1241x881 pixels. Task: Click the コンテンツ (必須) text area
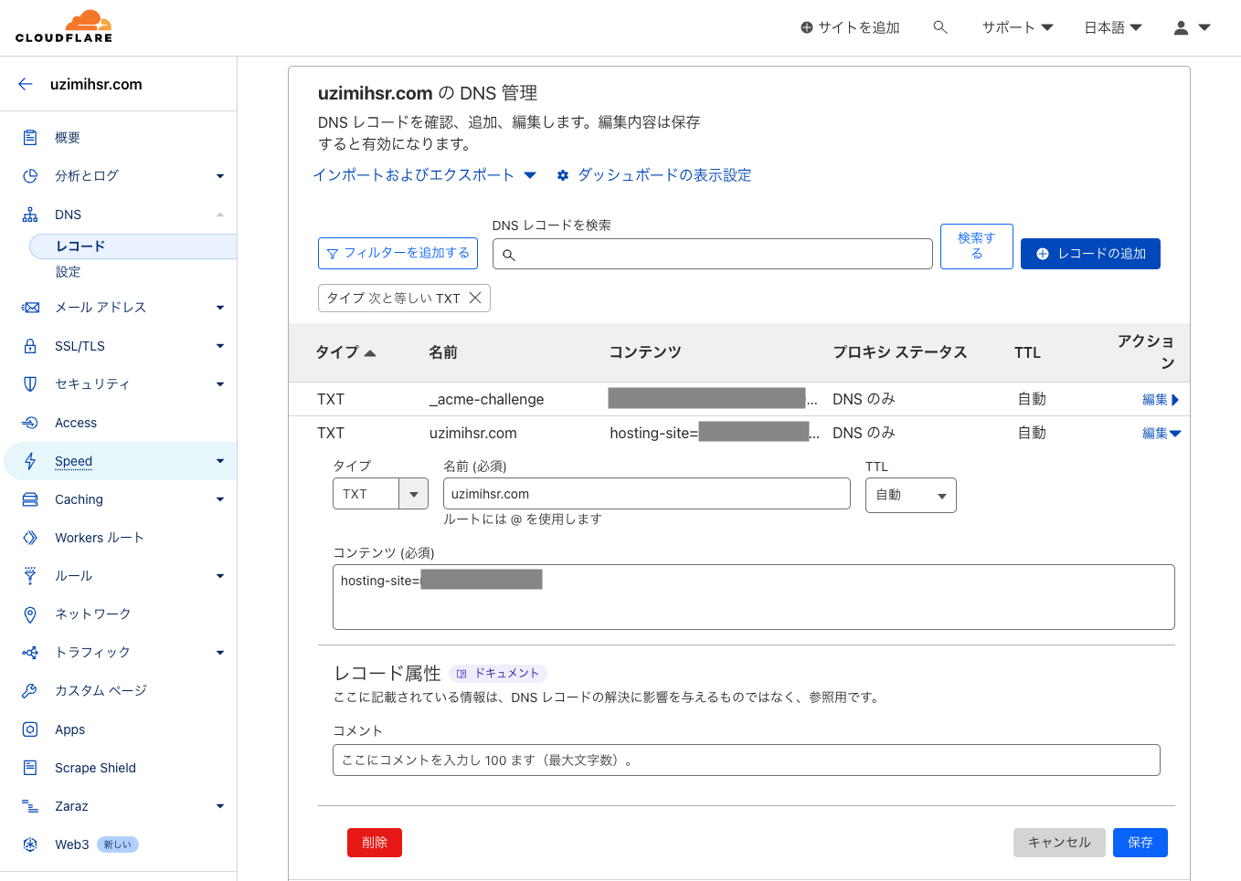click(x=754, y=597)
